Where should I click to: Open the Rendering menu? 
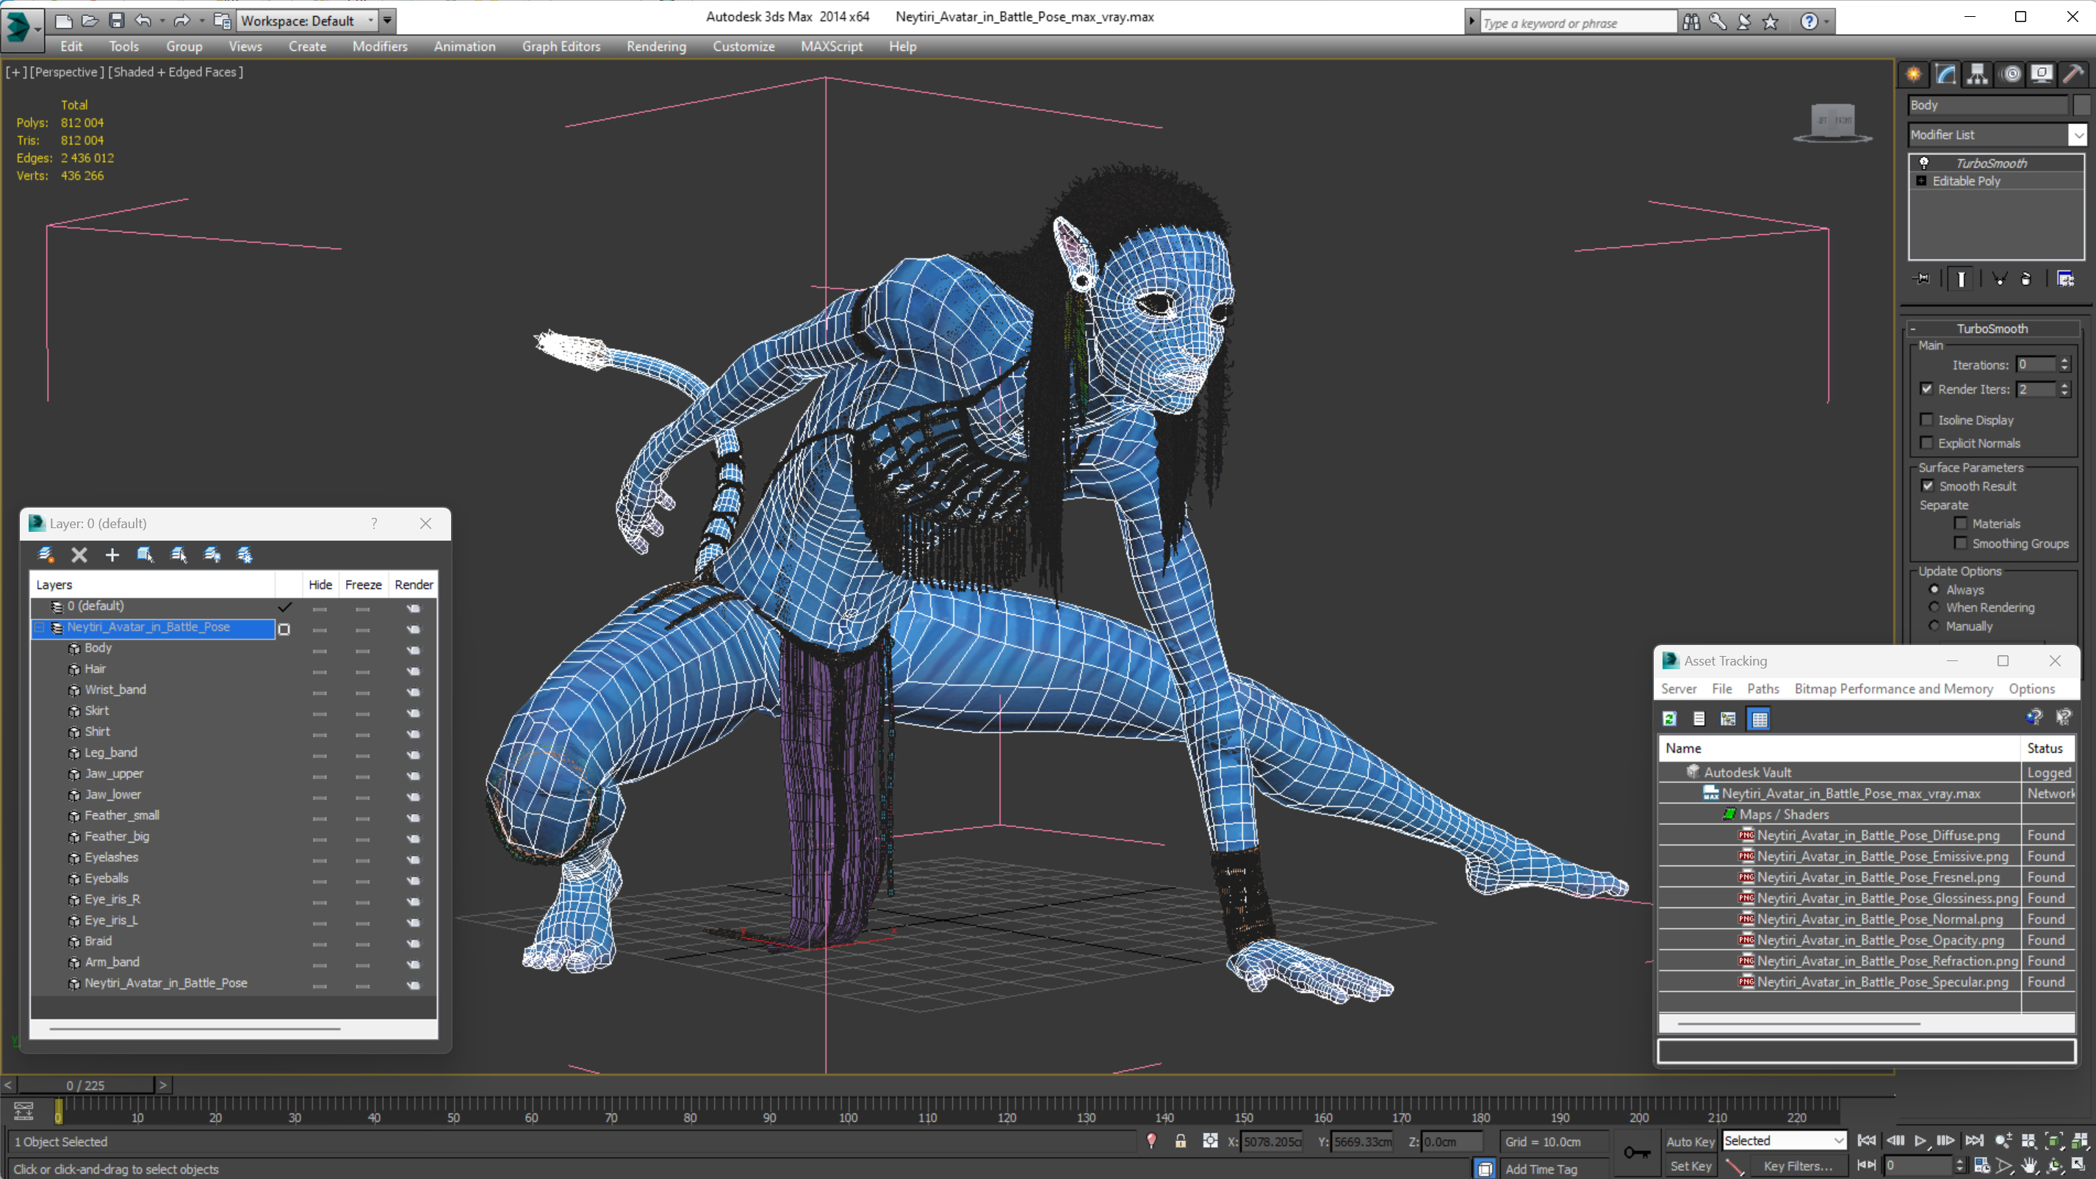pos(656,46)
